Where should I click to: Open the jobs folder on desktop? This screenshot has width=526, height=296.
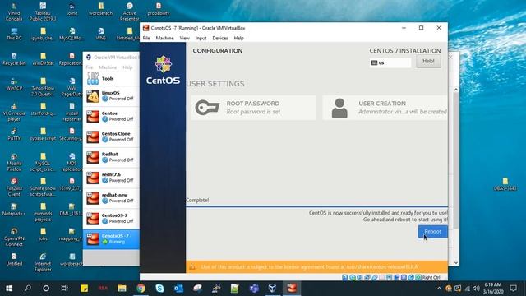coord(43,234)
